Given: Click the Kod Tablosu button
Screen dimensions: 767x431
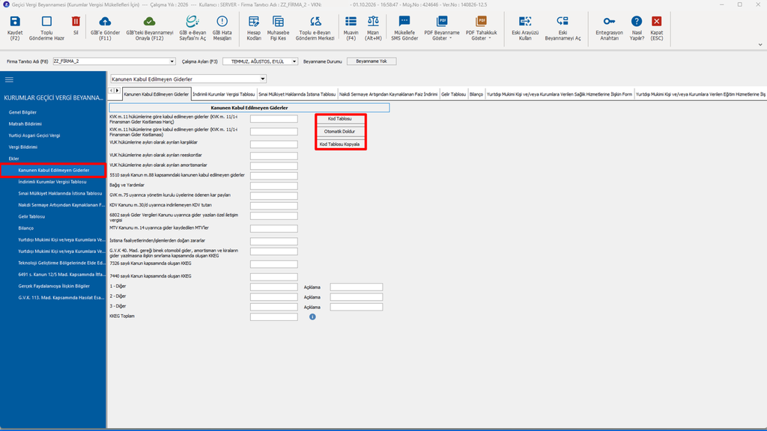Looking at the screenshot, I should 340,119.
